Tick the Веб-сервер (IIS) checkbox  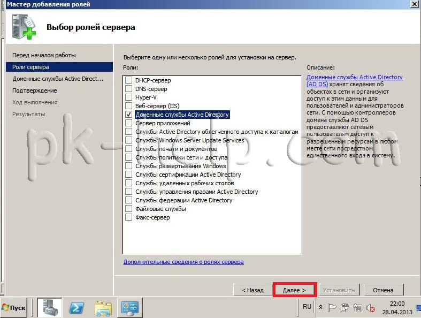(129, 106)
